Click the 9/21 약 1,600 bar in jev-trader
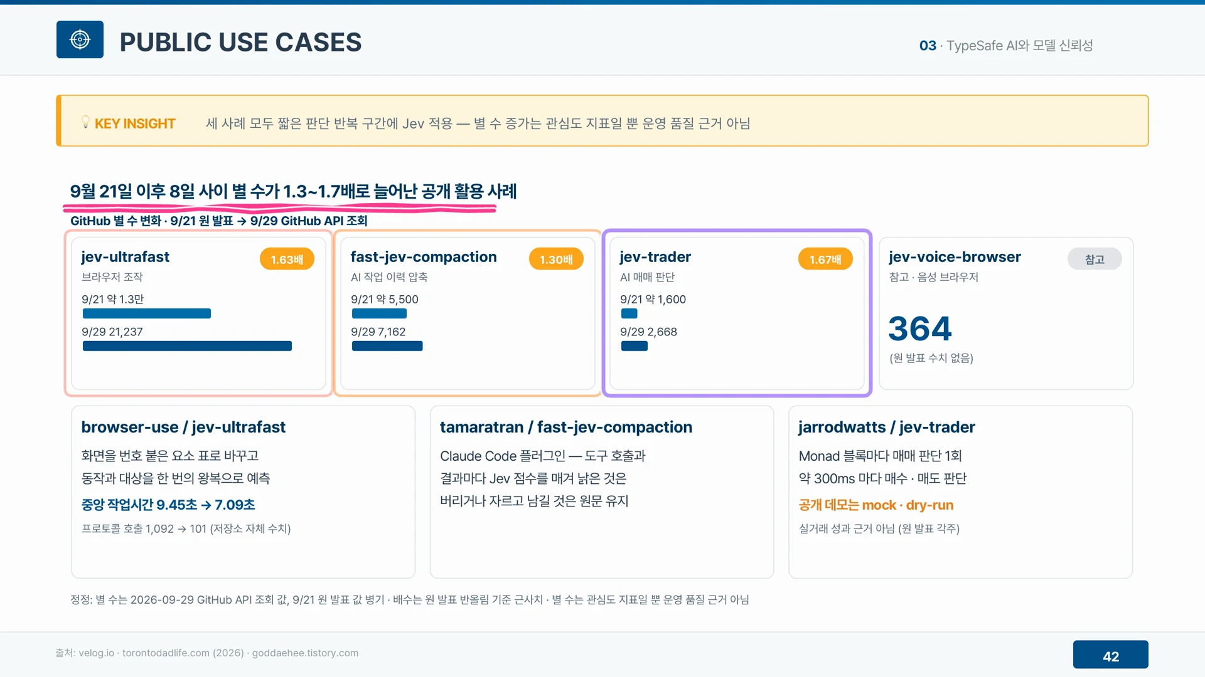1205x677 pixels. (x=629, y=313)
